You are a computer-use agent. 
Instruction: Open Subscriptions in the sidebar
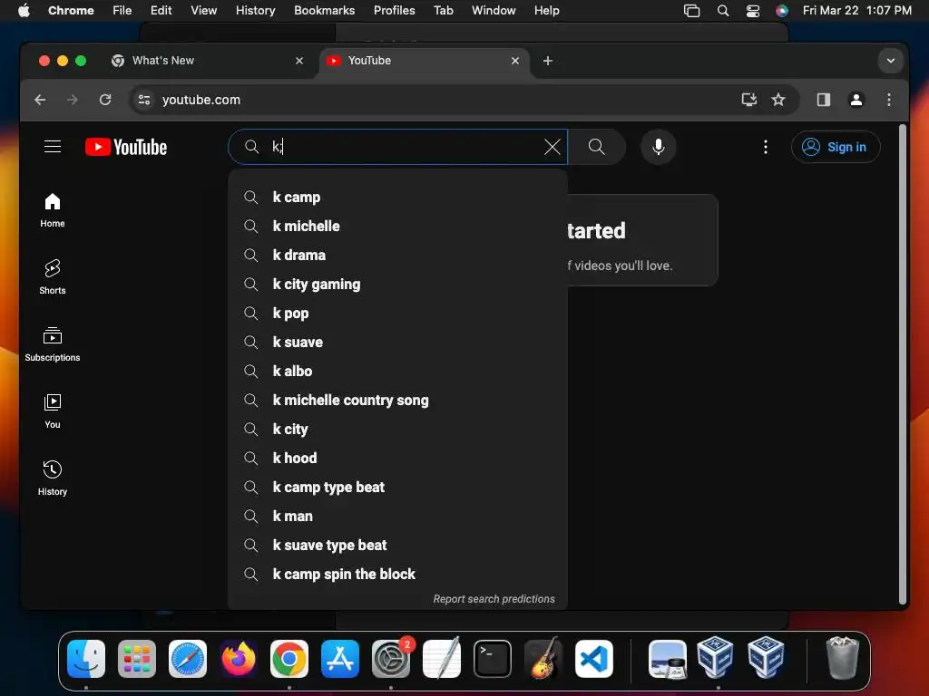pos(53,343)
